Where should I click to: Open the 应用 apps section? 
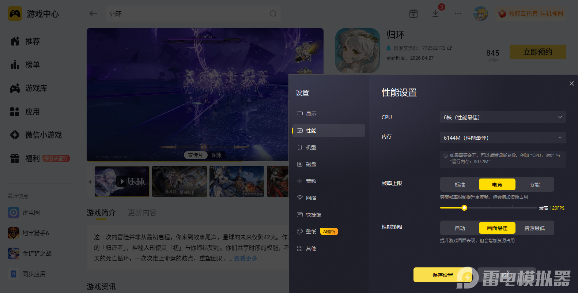[26, 112]
